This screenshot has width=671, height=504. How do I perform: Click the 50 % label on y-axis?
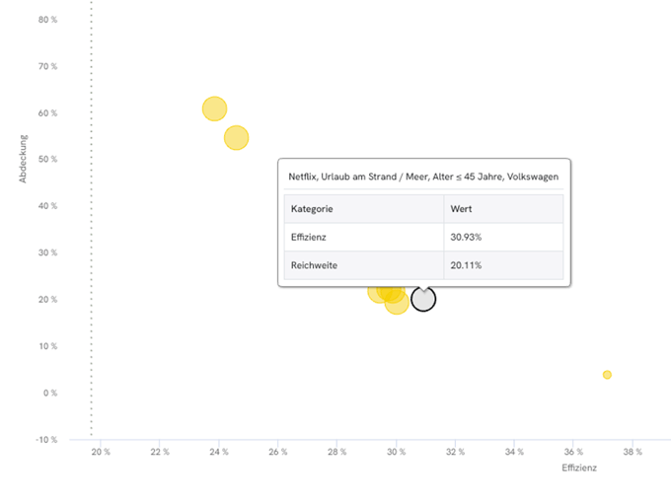(x=47, y=160)
